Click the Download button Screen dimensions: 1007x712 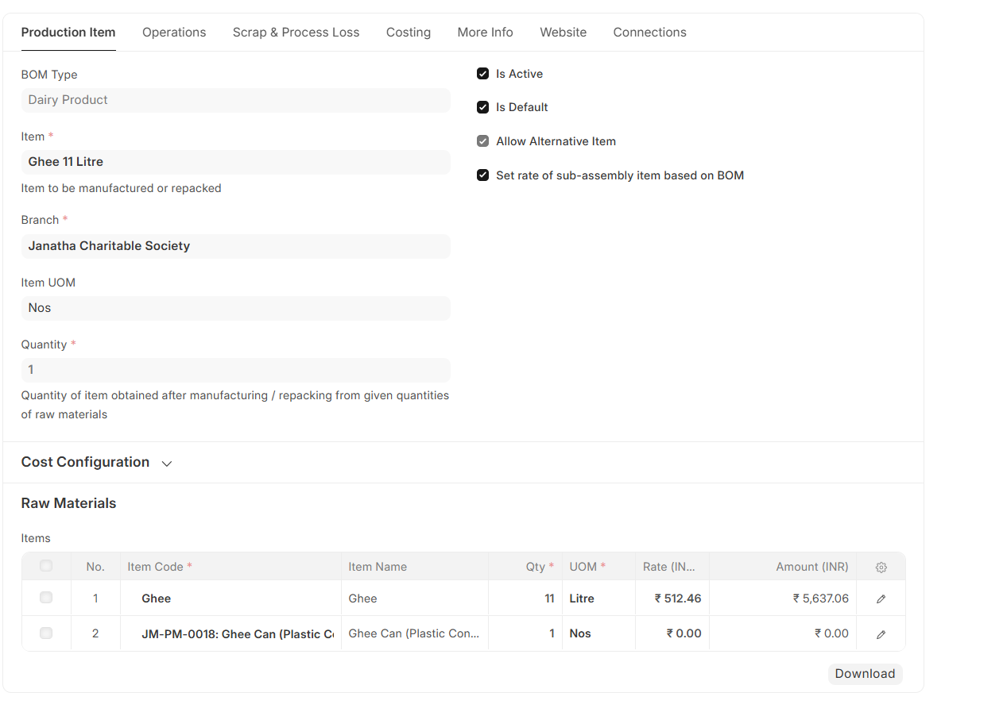pyautogui.click(x=865, y=674)
